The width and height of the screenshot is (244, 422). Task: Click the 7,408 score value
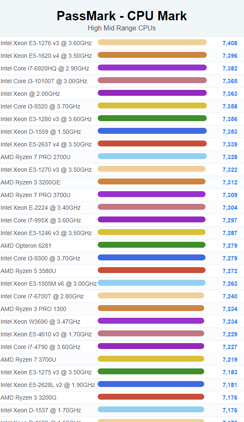pos(230,43)
